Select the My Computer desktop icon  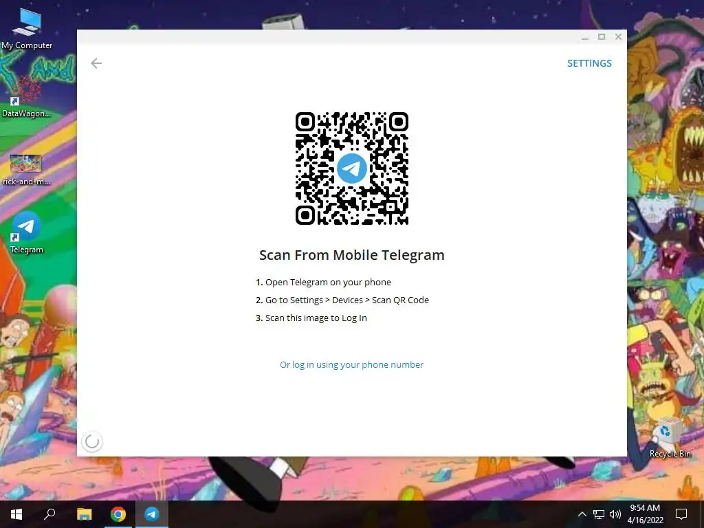pyautogui.click(x=27, y=29)
